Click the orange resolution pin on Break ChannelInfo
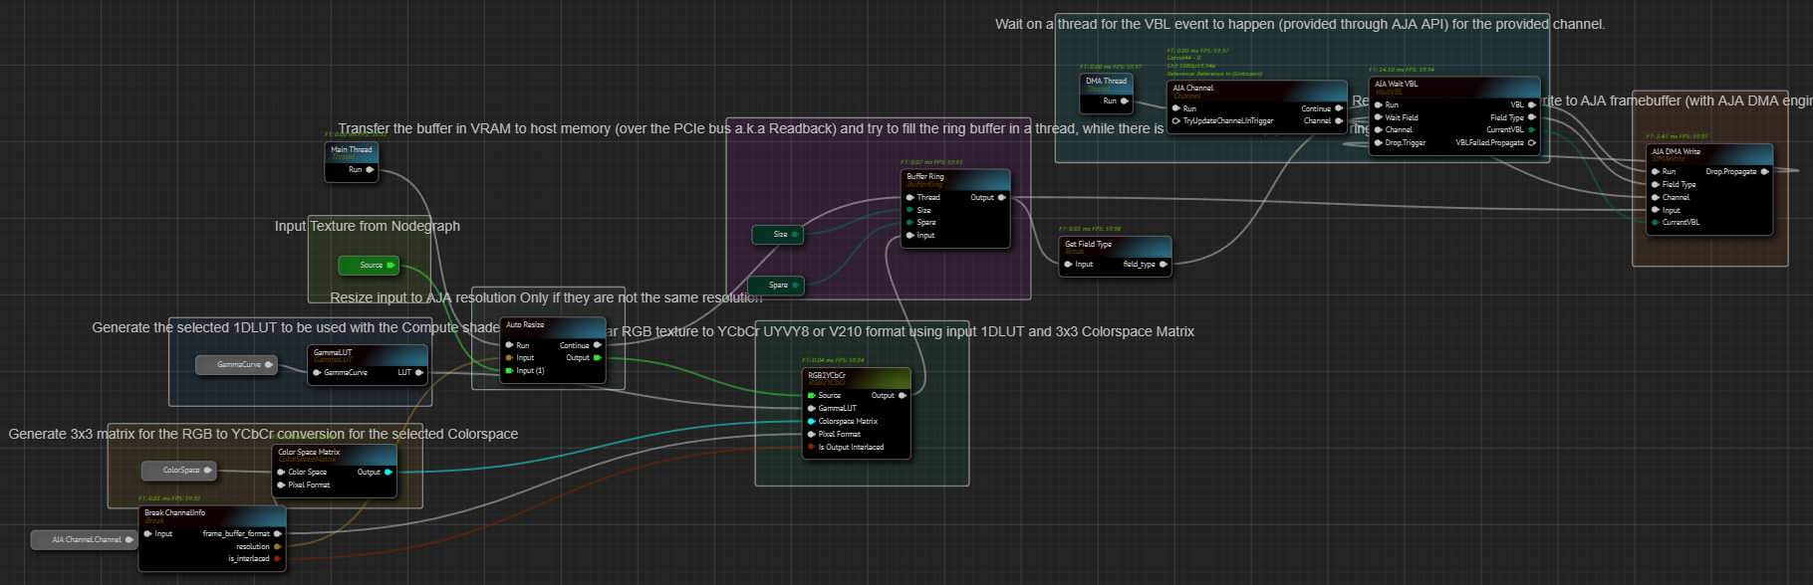The width and height of the screenshot is (1813, 585). point(277,546)
